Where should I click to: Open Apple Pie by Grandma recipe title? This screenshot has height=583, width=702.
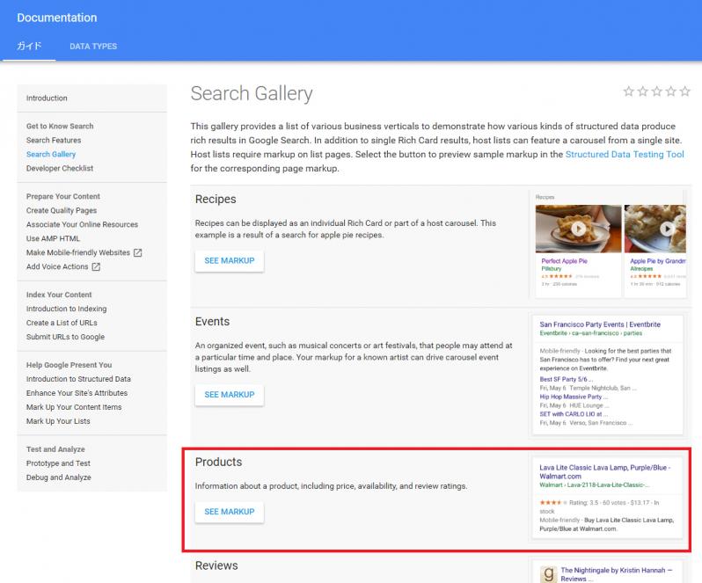[658, 261]
